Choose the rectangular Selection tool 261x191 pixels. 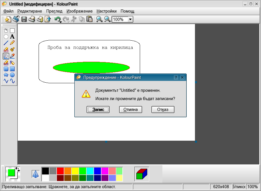click(12, 30)
